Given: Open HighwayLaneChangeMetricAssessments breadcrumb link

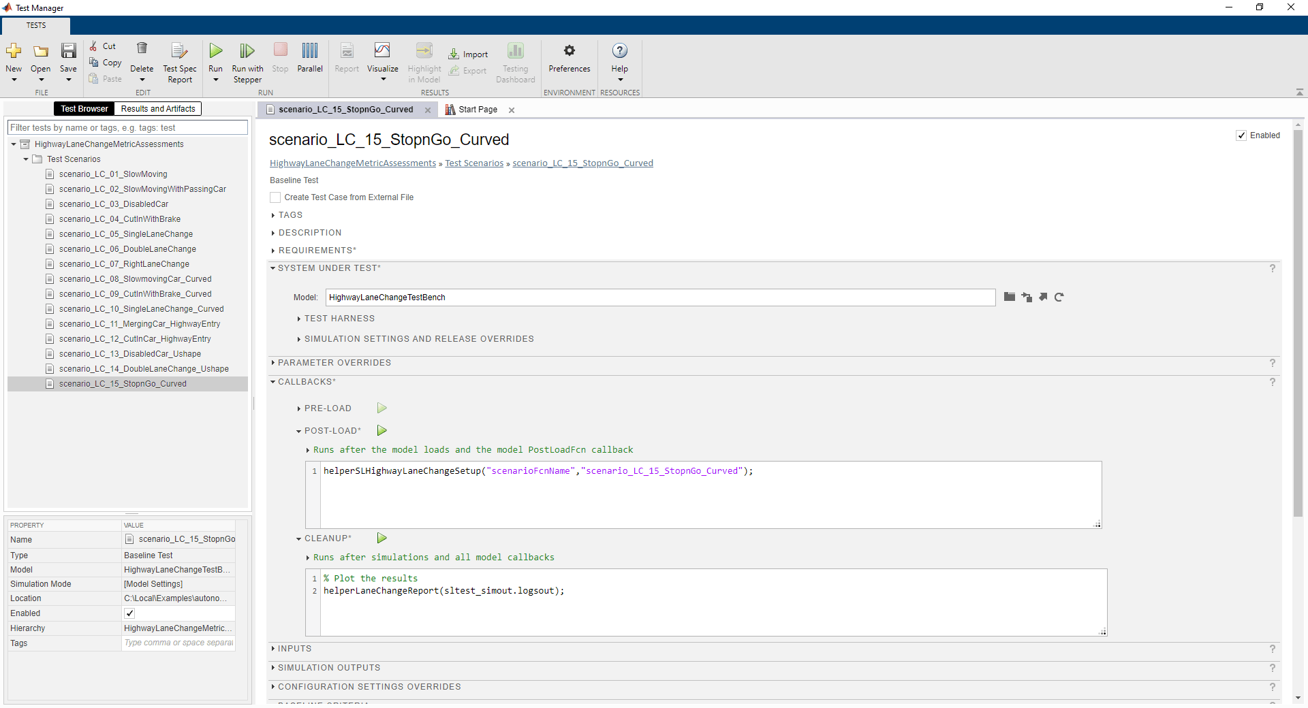Looking at the screenshot, I should pos(352,163).
